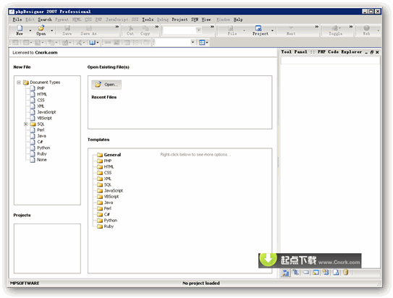Click the document Tool Panel icon
The image size is (393, 298).
pos(336,272)
